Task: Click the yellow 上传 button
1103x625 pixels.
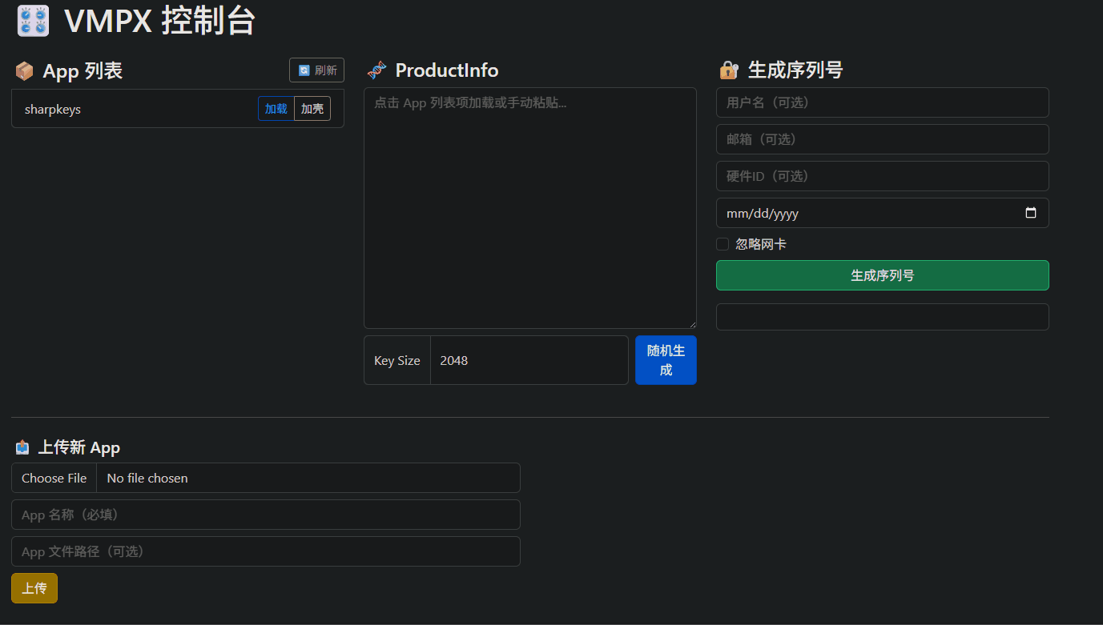Action: tap(34, 587)
